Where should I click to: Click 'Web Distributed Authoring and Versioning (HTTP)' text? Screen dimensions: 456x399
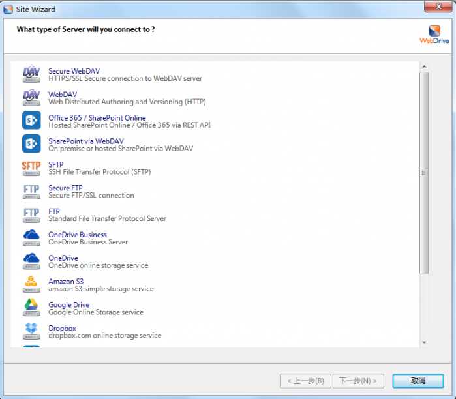pyautogui.click(x=127, y=102)
